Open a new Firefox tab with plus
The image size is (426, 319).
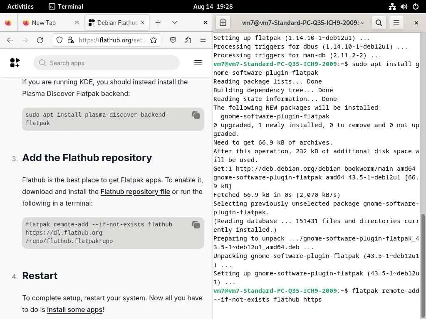point(158,22)
